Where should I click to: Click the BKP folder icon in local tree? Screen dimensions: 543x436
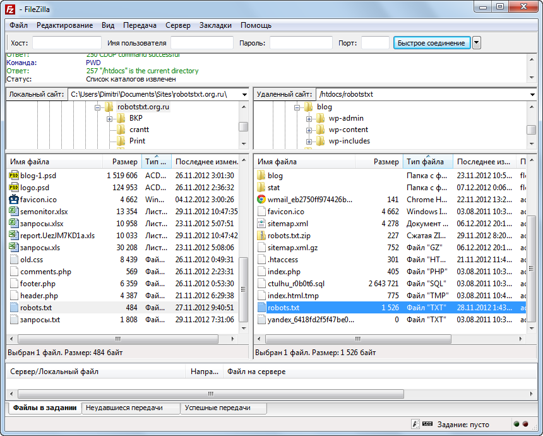[x=121, y=118]
